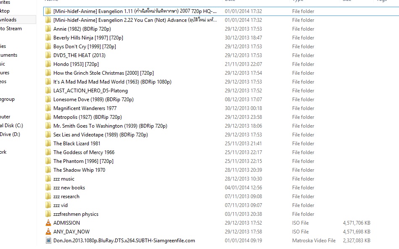The image size is (399, 249).
Task: Select The Shadow Whip 1970 folder icon
Action: pyautogui.click(x=48, y=170)
